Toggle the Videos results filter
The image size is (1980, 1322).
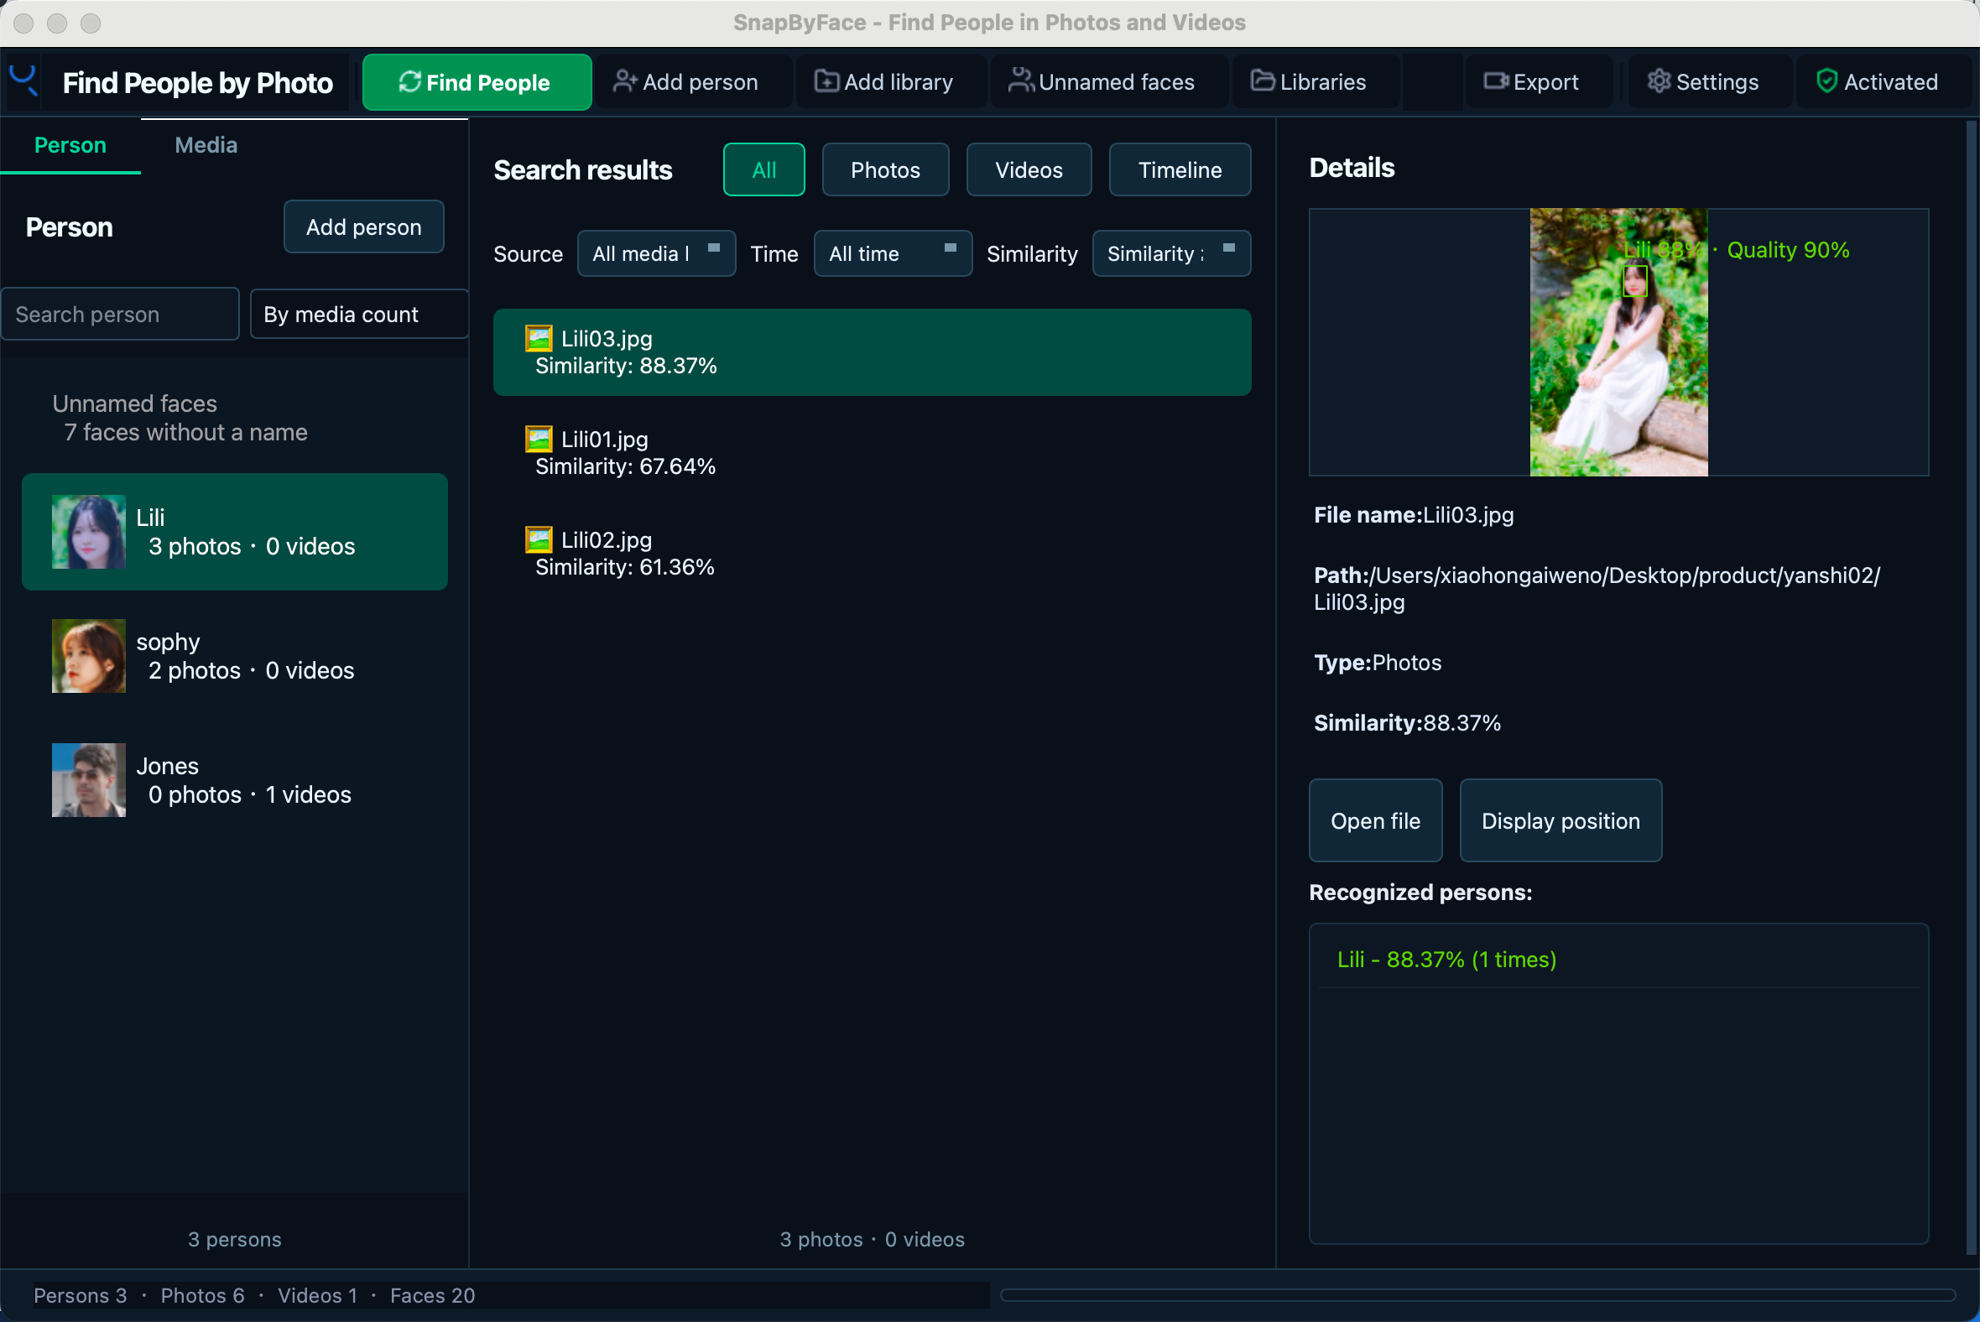1029,169
